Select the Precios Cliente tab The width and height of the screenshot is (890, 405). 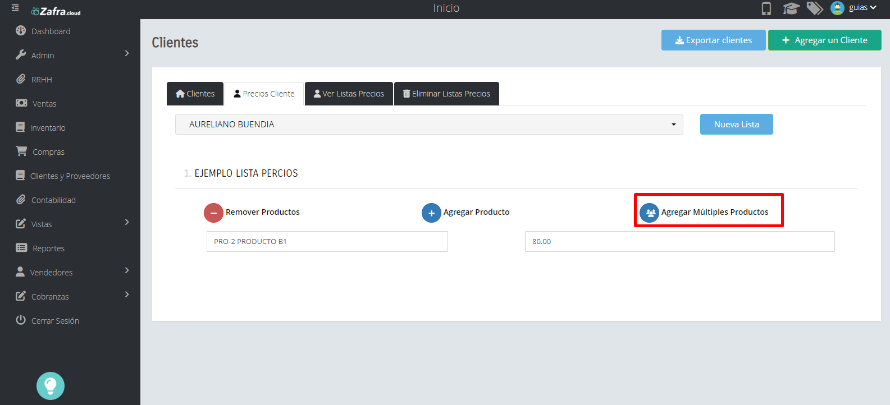pos(264,94)
